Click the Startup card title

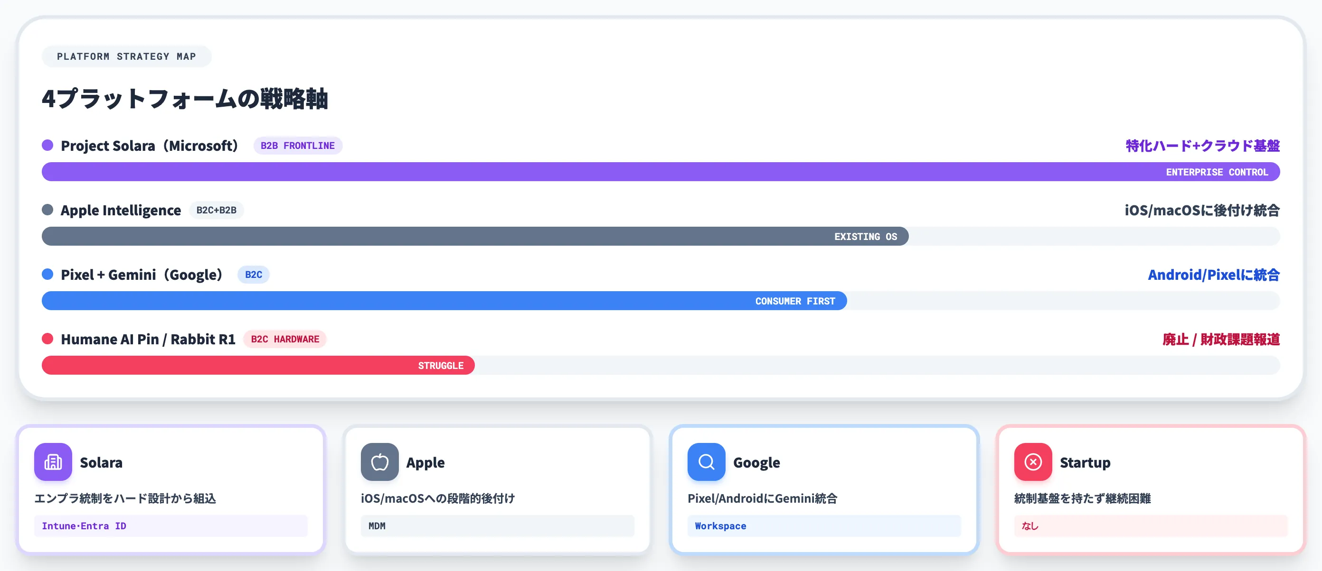[x=1085, y=462]
